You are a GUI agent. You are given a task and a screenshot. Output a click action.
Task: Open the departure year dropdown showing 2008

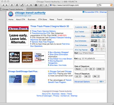[100, 69]
